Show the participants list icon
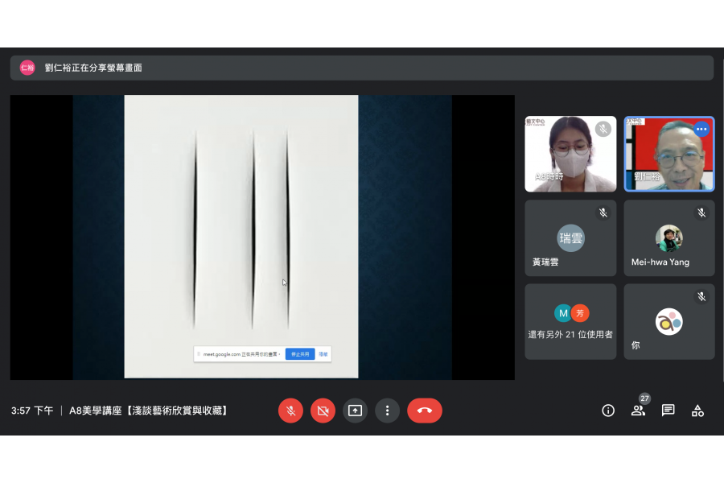This screenshot has width=724, height=483. (x=638, y=411)
